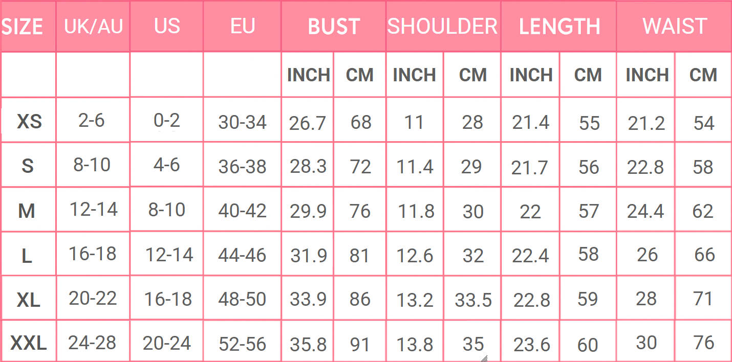Select the XXL size row label
The image size is (732, 362).
tap(29, 344)
